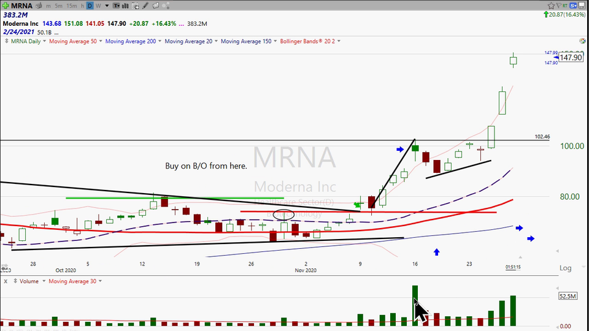
Task: Open Moving Average 30 dropdown arrow
Action: coord(100,281)
